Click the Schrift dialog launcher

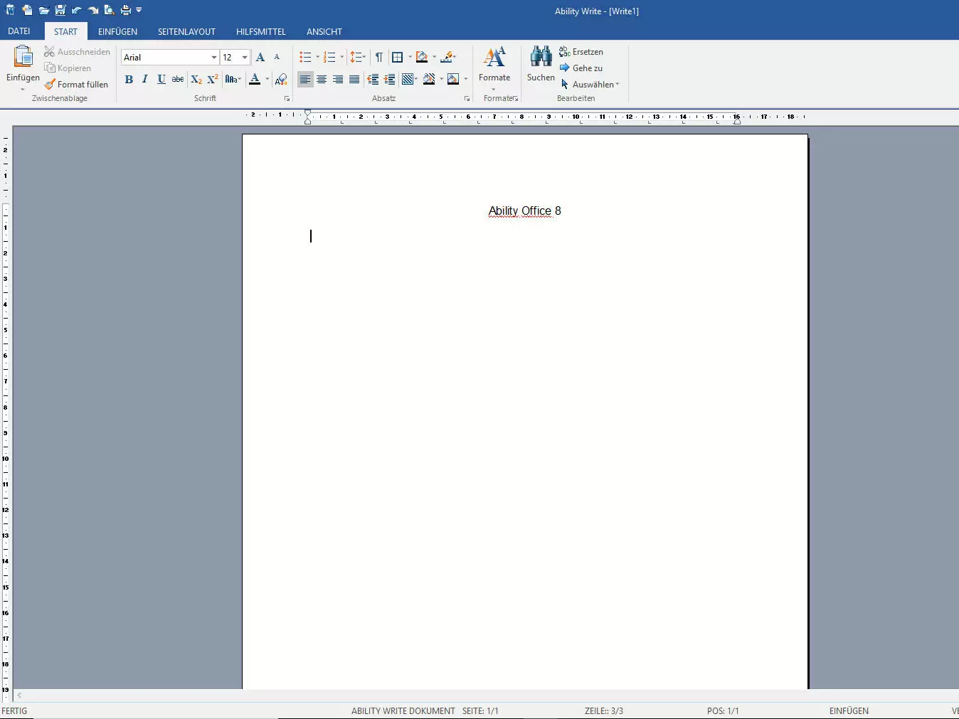(287, 99)
